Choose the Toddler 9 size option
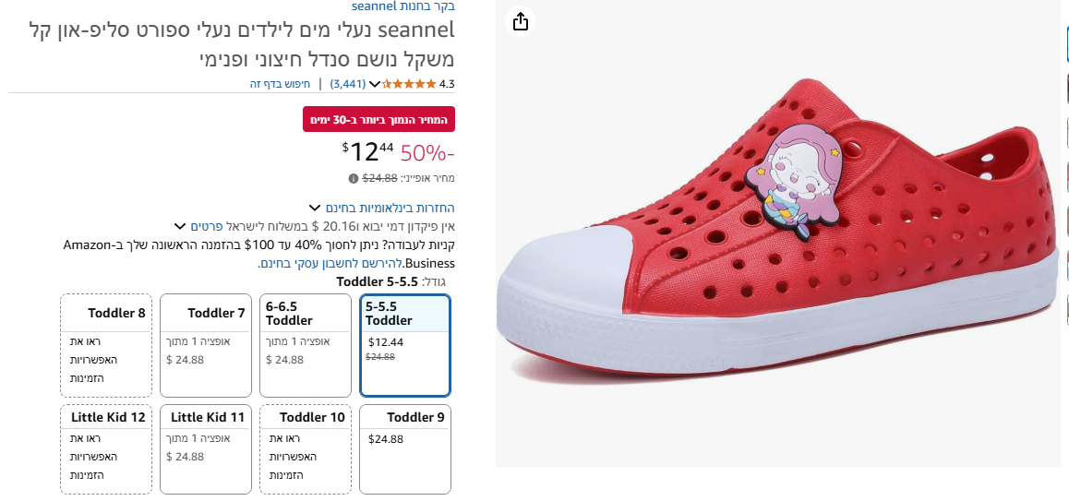1069x501 pixels. tap(404, 449)
